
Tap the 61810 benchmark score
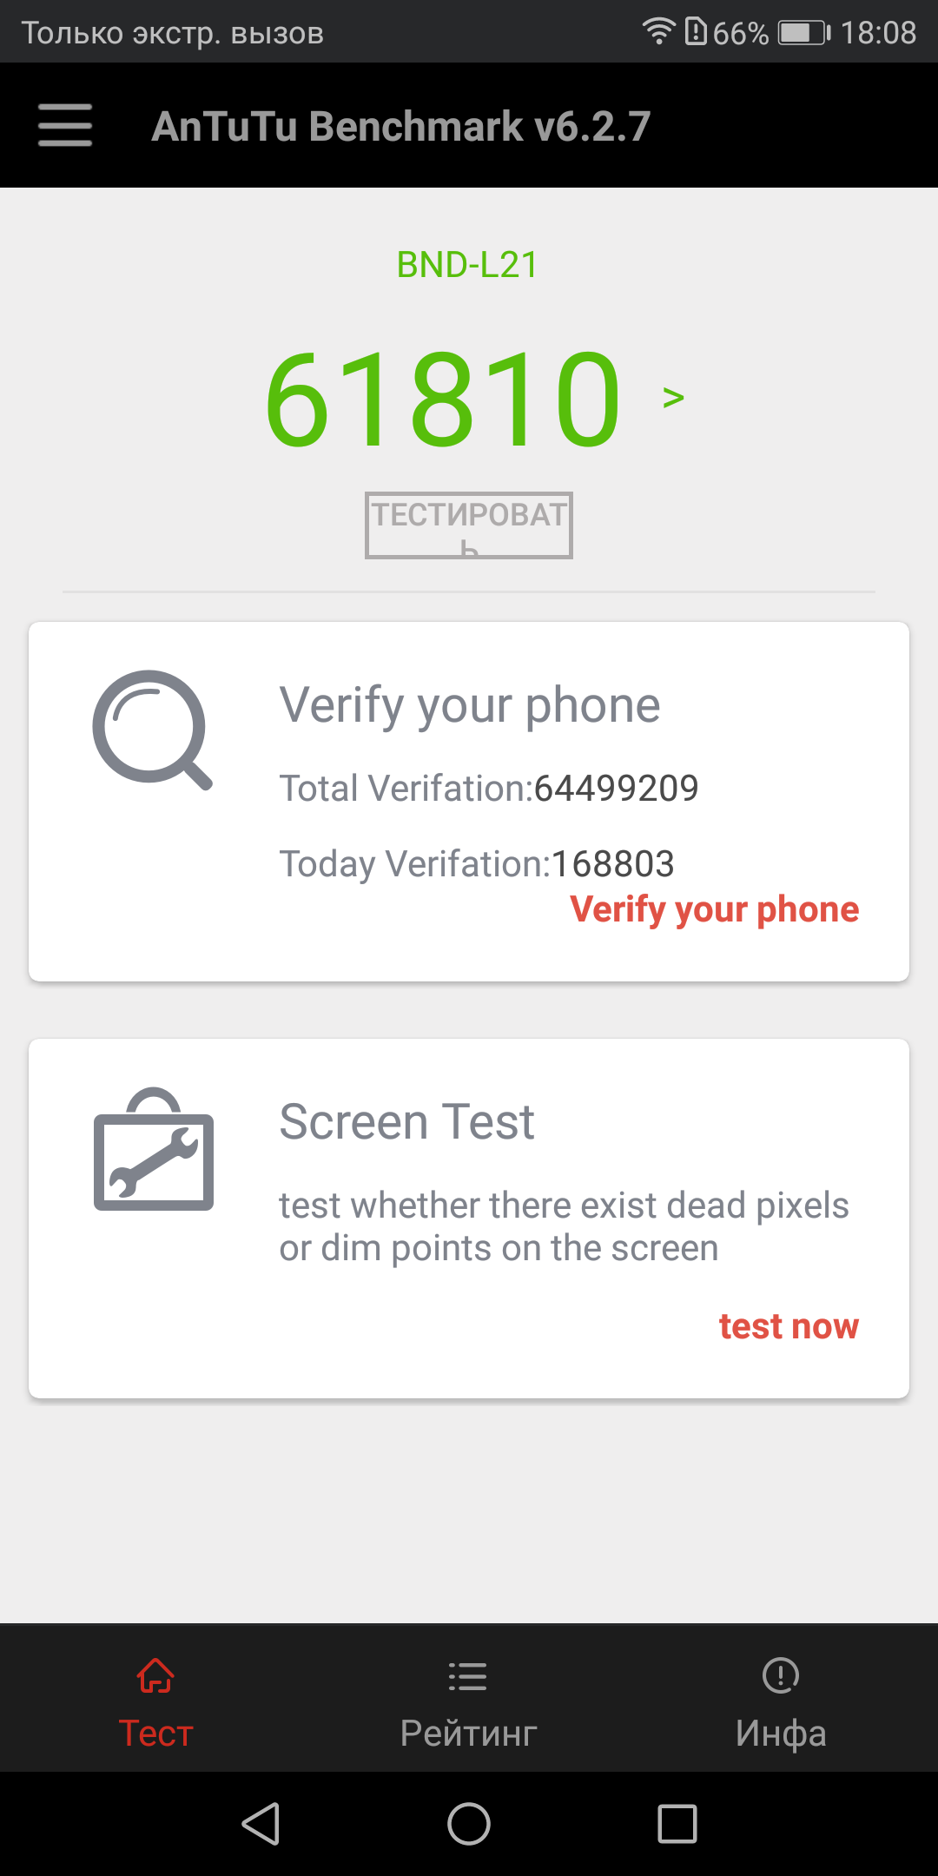pos(443,398)
